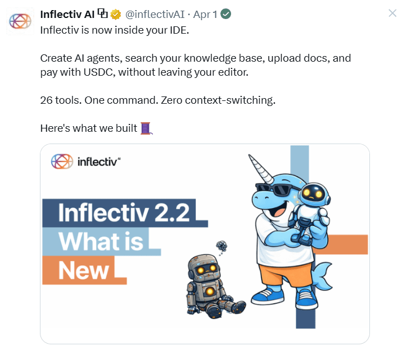
Task: Click the '26 tools. One command.' text line
Action: coord(158,100)
